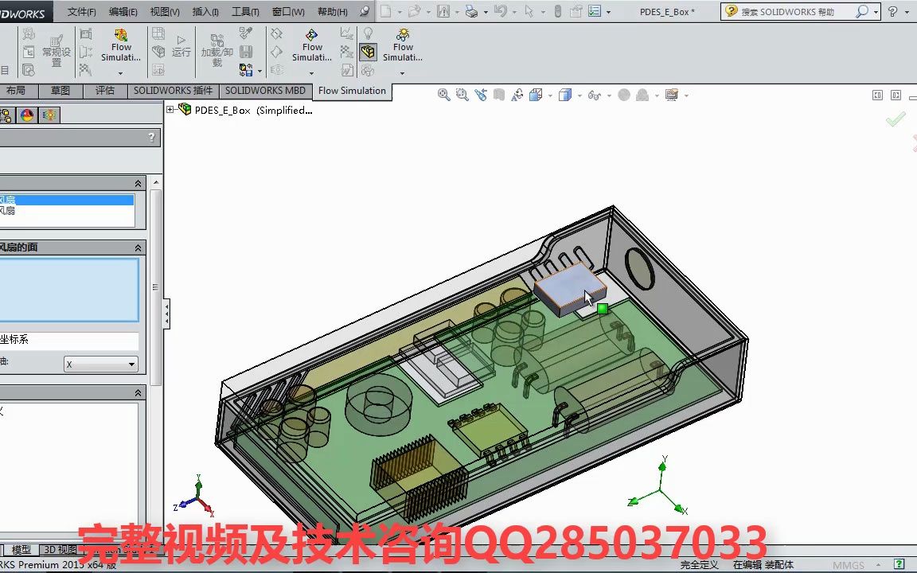Viewport: 917px width, 573px height.
Task: Collapse the 风扇的面 section panel
Action: click(136, 247)
